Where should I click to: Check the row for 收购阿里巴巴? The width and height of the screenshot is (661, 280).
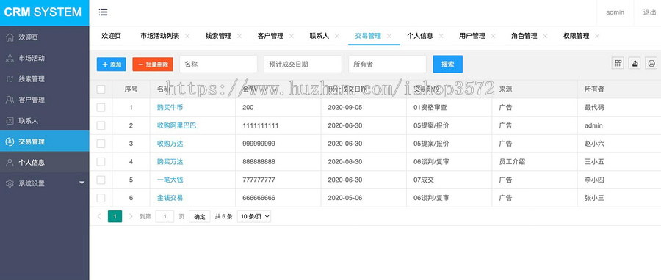[101, 125]
